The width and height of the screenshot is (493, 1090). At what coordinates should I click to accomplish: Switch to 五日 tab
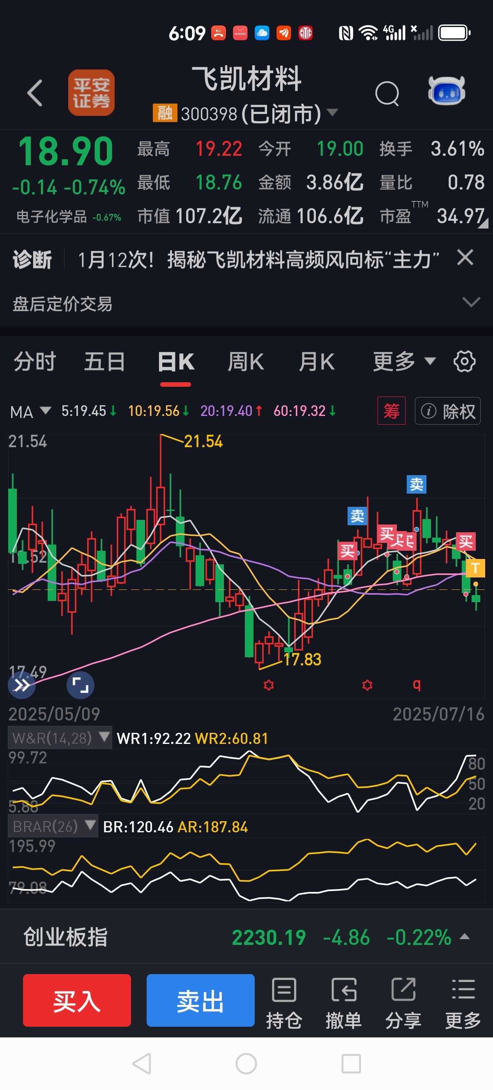click(x=104, y=362)
